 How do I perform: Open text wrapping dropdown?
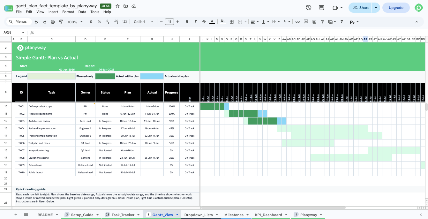(x=275, y=22)
